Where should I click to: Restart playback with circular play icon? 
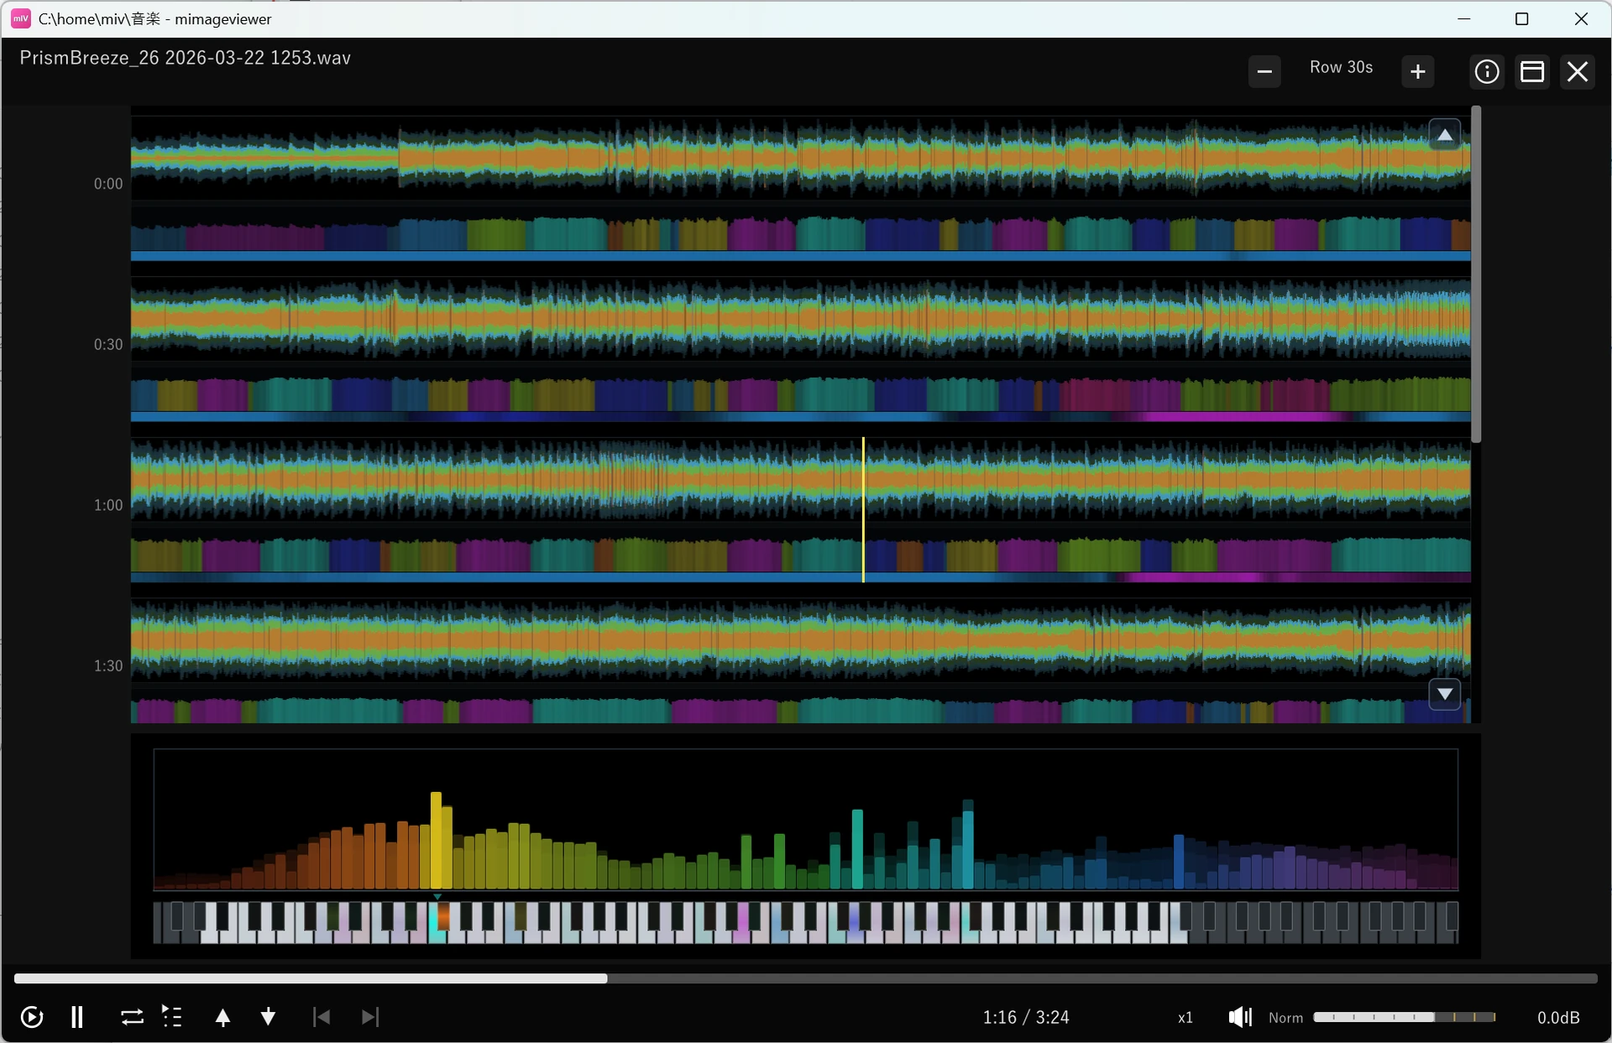(x=31, y=1017)
